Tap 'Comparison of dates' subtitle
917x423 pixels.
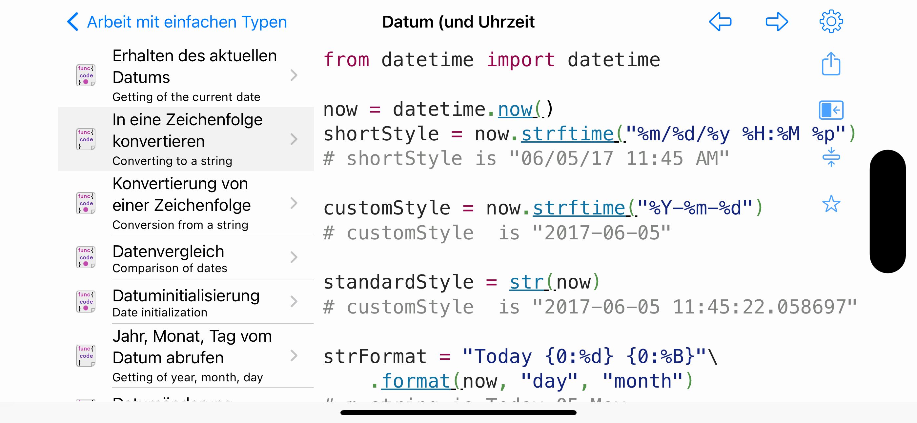[x=170, y=268]
